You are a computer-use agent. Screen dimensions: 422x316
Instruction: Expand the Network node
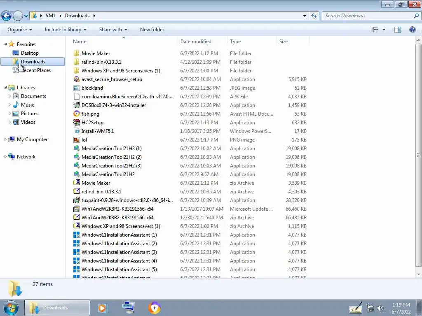(5, 156)
